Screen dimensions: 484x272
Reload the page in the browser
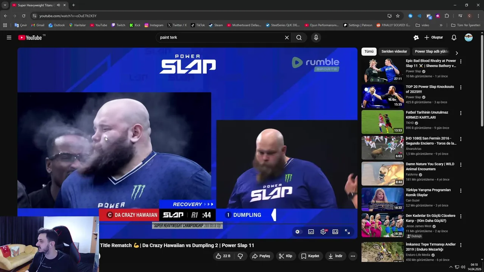(23, 16)
